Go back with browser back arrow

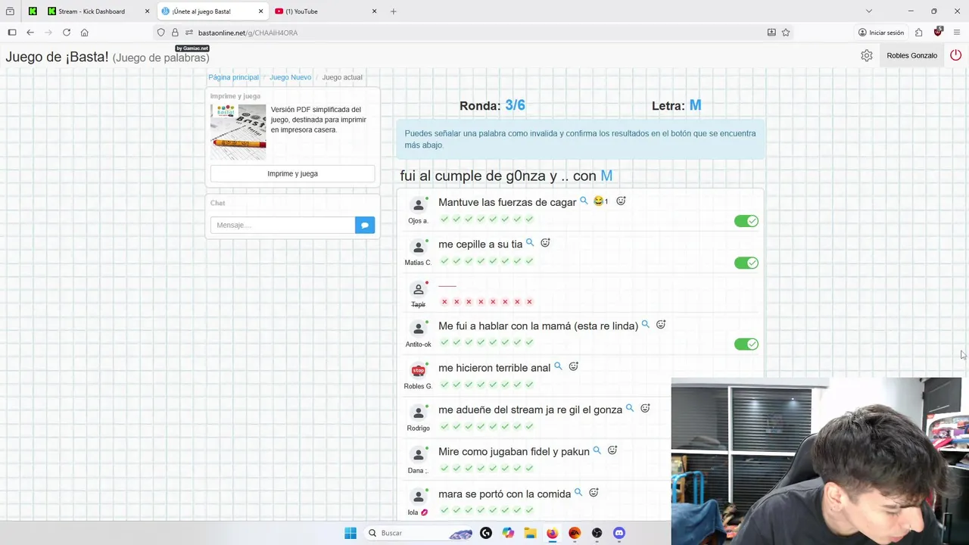30,33
